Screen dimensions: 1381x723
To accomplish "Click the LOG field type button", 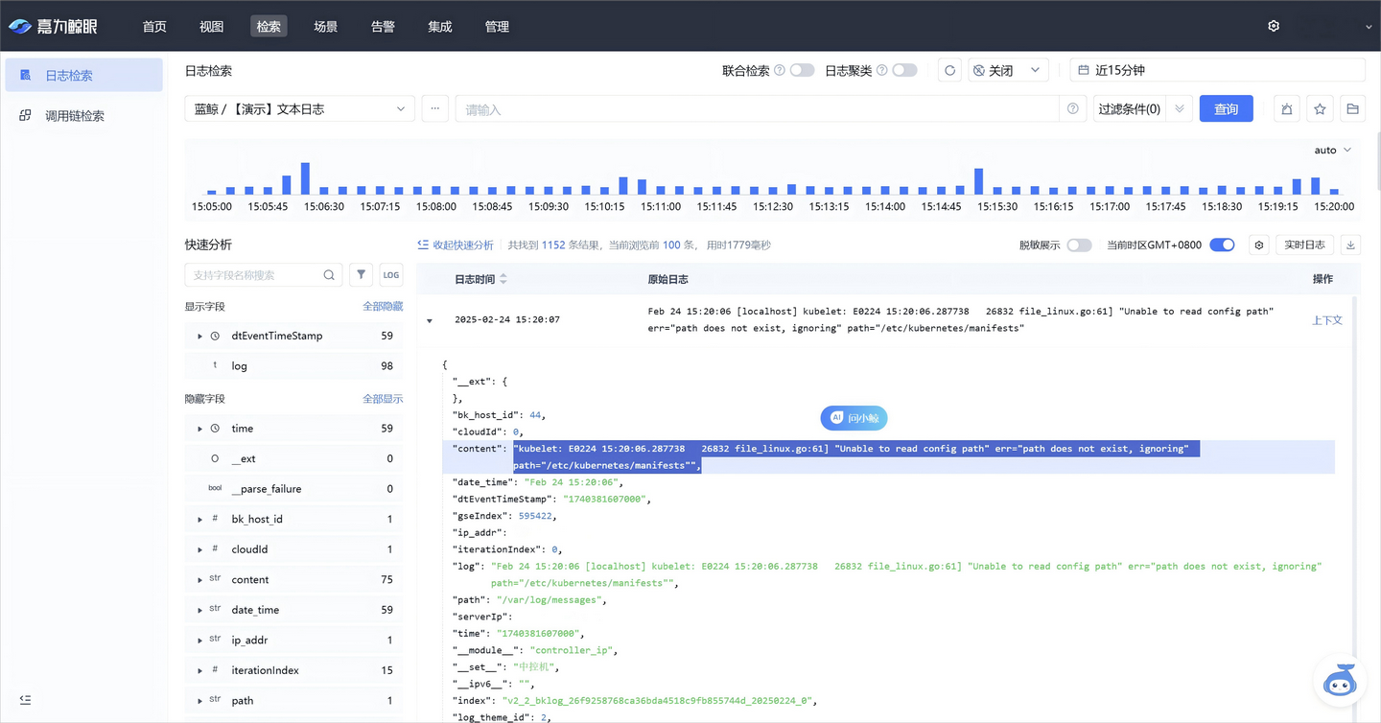I will (x=391, y=274).
